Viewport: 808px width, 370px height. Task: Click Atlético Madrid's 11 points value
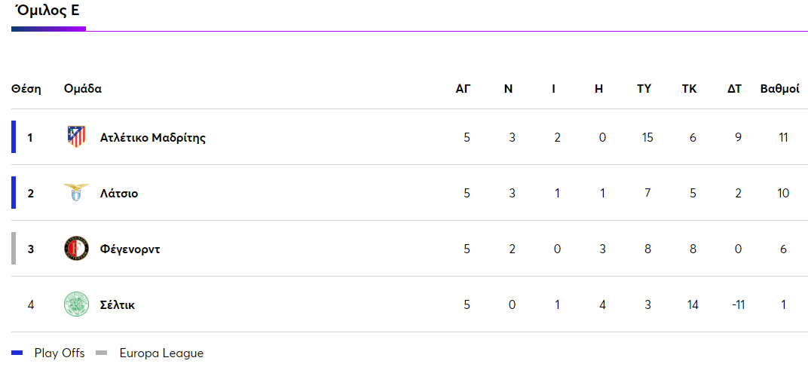(783, 137)
